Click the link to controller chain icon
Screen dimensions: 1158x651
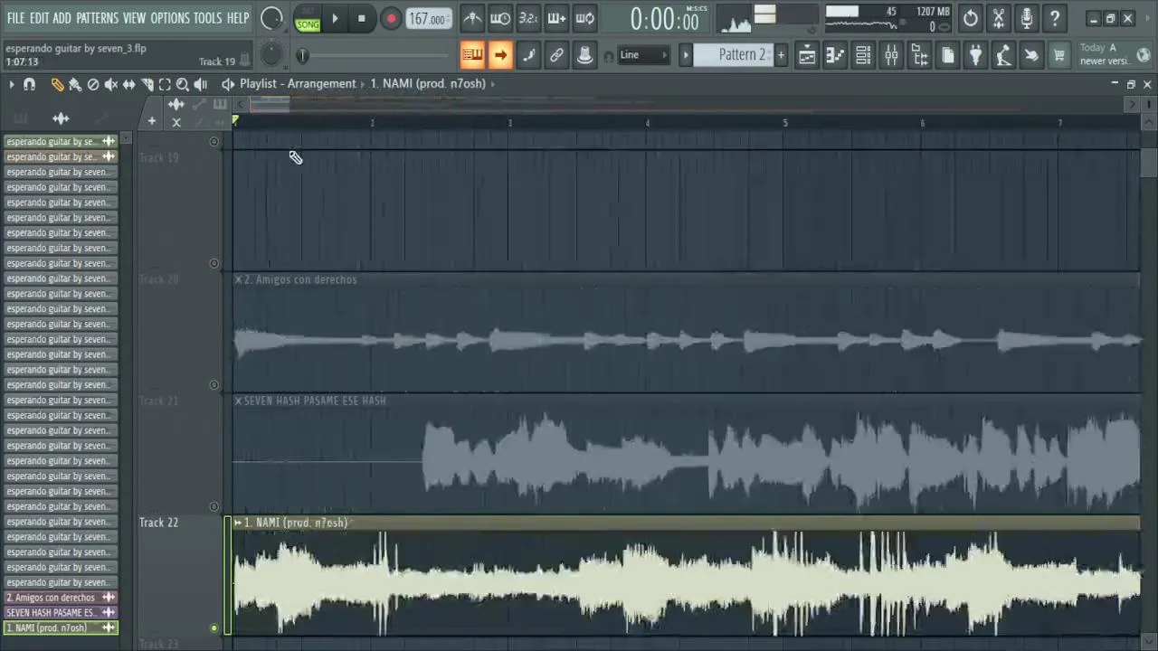556,55
